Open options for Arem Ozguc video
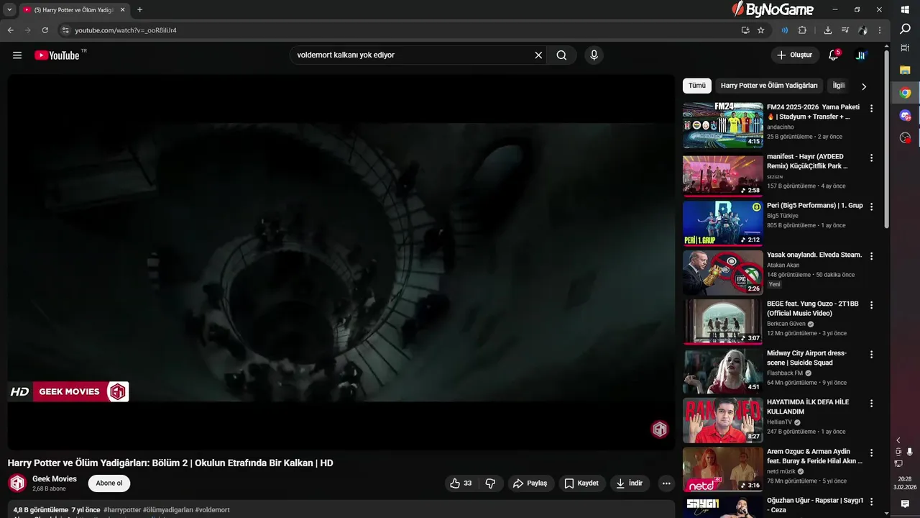This screenshot has width=920, height=518. [x=872, y=453]
